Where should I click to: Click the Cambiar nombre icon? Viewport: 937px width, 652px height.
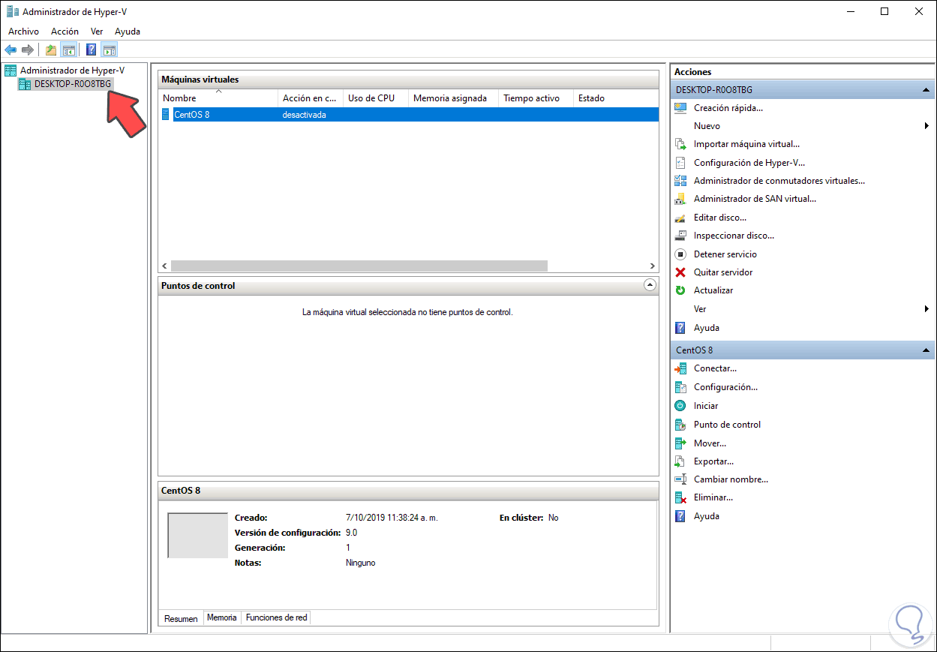[680, 479]
